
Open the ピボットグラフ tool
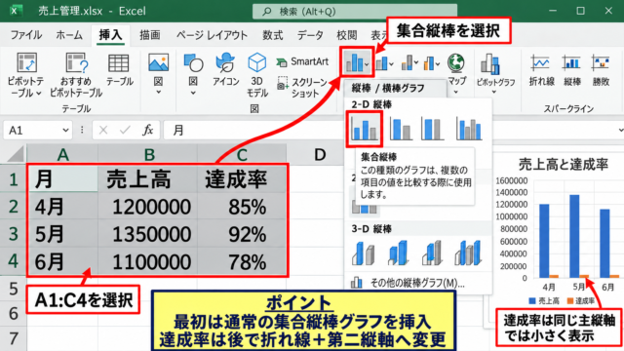coord(495,69)
